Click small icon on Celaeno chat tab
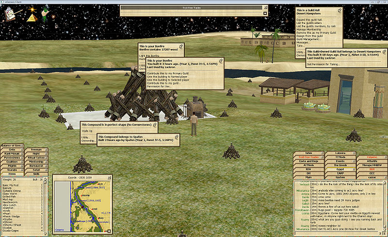This screenshot has height=237, width=388. click(385, 157)
